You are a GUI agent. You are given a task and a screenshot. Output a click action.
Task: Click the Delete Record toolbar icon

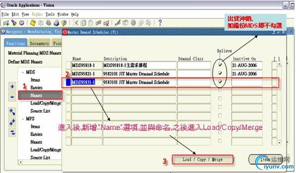coord(106,23)
